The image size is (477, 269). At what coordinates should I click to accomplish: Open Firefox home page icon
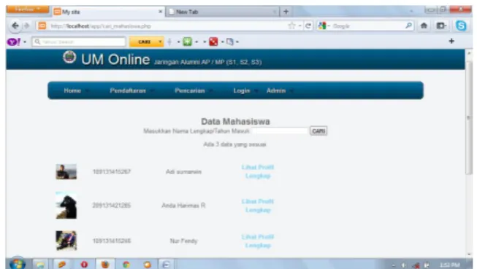(424, 26)
